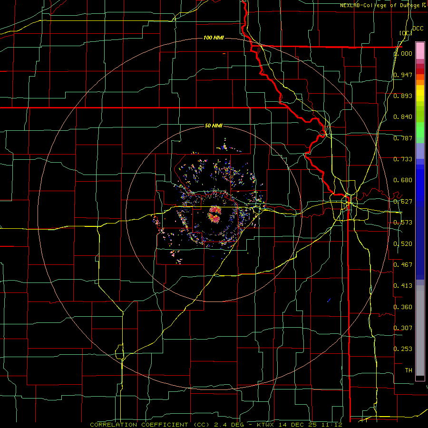Click the 50 NMI range ring label
The width and height of the screenshot is (428, 428).
[x=214, y=126]
